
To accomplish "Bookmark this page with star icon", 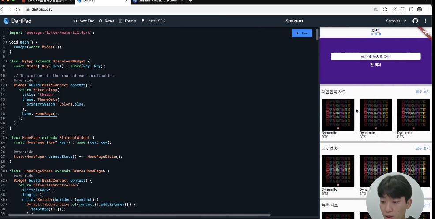I will point(375,9).
